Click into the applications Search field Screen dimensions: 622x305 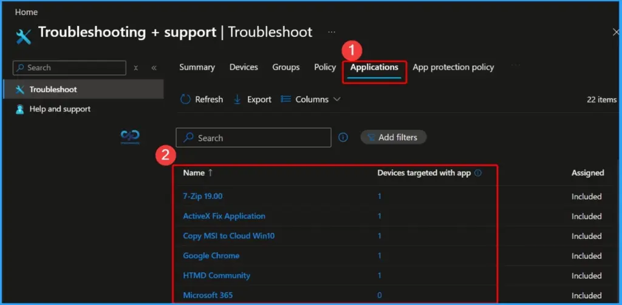253,138
